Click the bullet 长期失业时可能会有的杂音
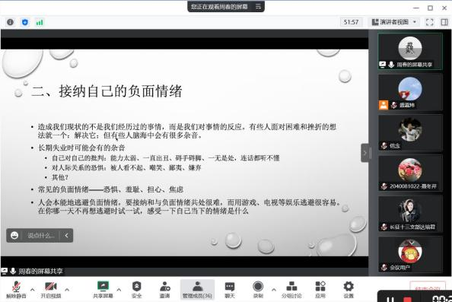The height and width of the screenshot is (302, 452). point(81,148)
